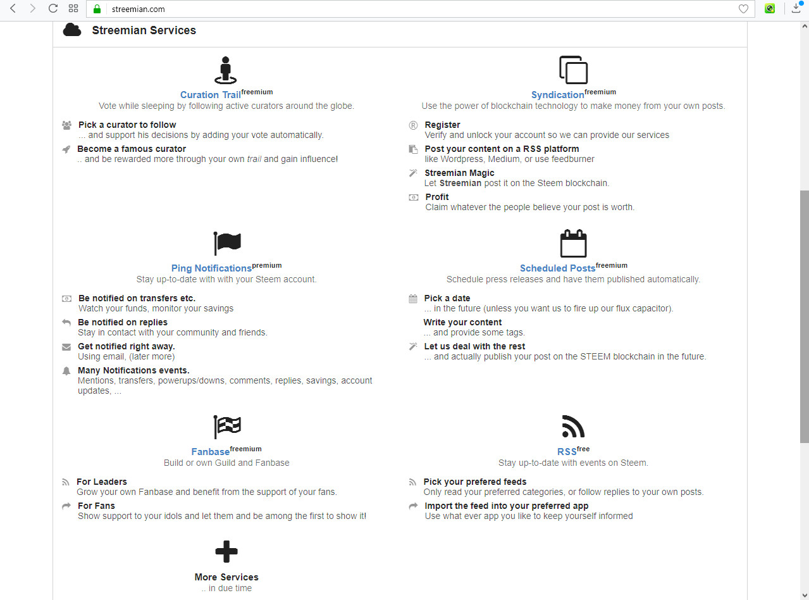
Task: Click the reply arrow icon beside Be notified on replies
Action: pyautogui.click(x=66, y=323)
